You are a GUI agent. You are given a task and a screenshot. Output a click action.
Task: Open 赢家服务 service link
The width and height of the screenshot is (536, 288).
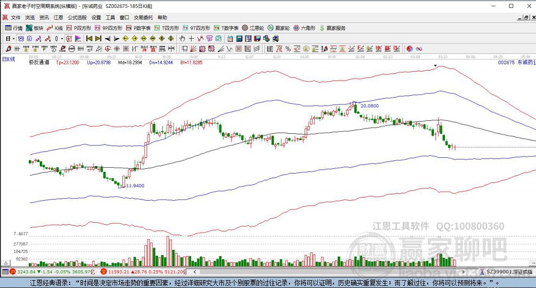point(332,28)
